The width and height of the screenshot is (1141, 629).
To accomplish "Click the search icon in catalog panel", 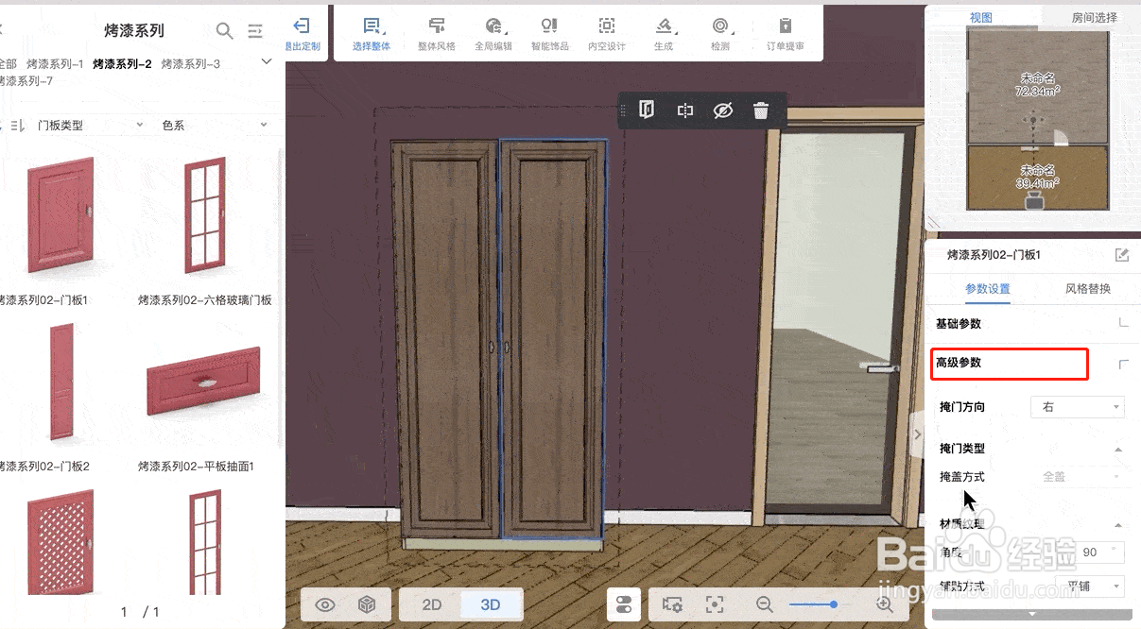I will (224, 31).
